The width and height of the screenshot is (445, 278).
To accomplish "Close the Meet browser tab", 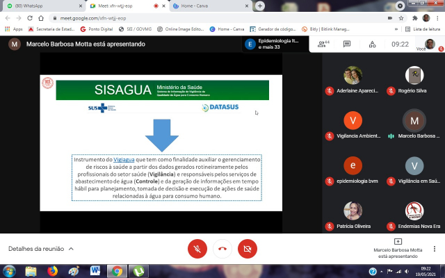I will (163, 6).
